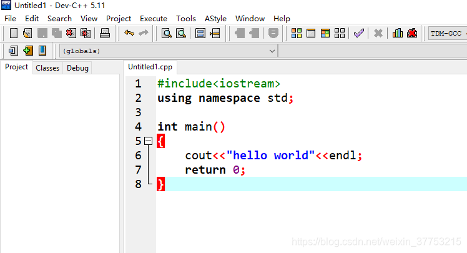Click the #include<iostream> line of code
The width and height of the screenshot is (467, 253).
[x=219, y=84]
